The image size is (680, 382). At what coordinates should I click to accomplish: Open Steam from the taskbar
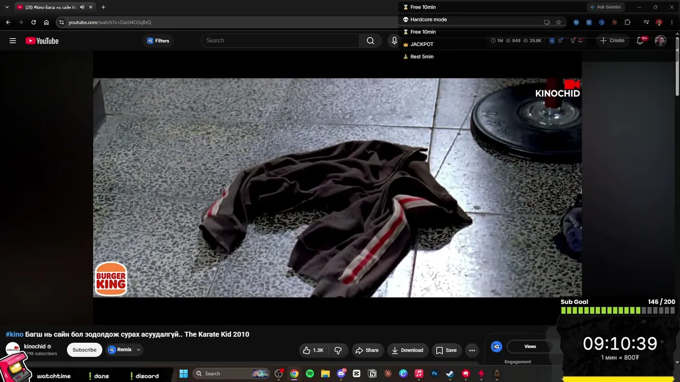(x=450, y=374)
